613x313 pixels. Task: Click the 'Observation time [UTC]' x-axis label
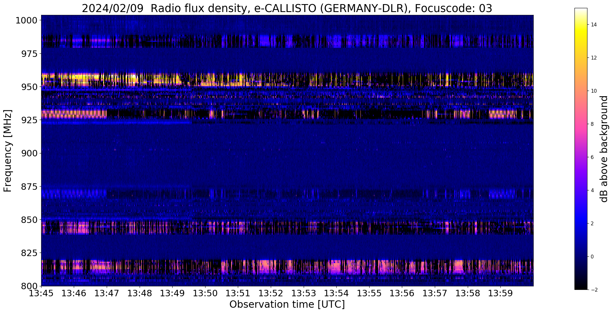pyautogui.click(x=287, y=304)
